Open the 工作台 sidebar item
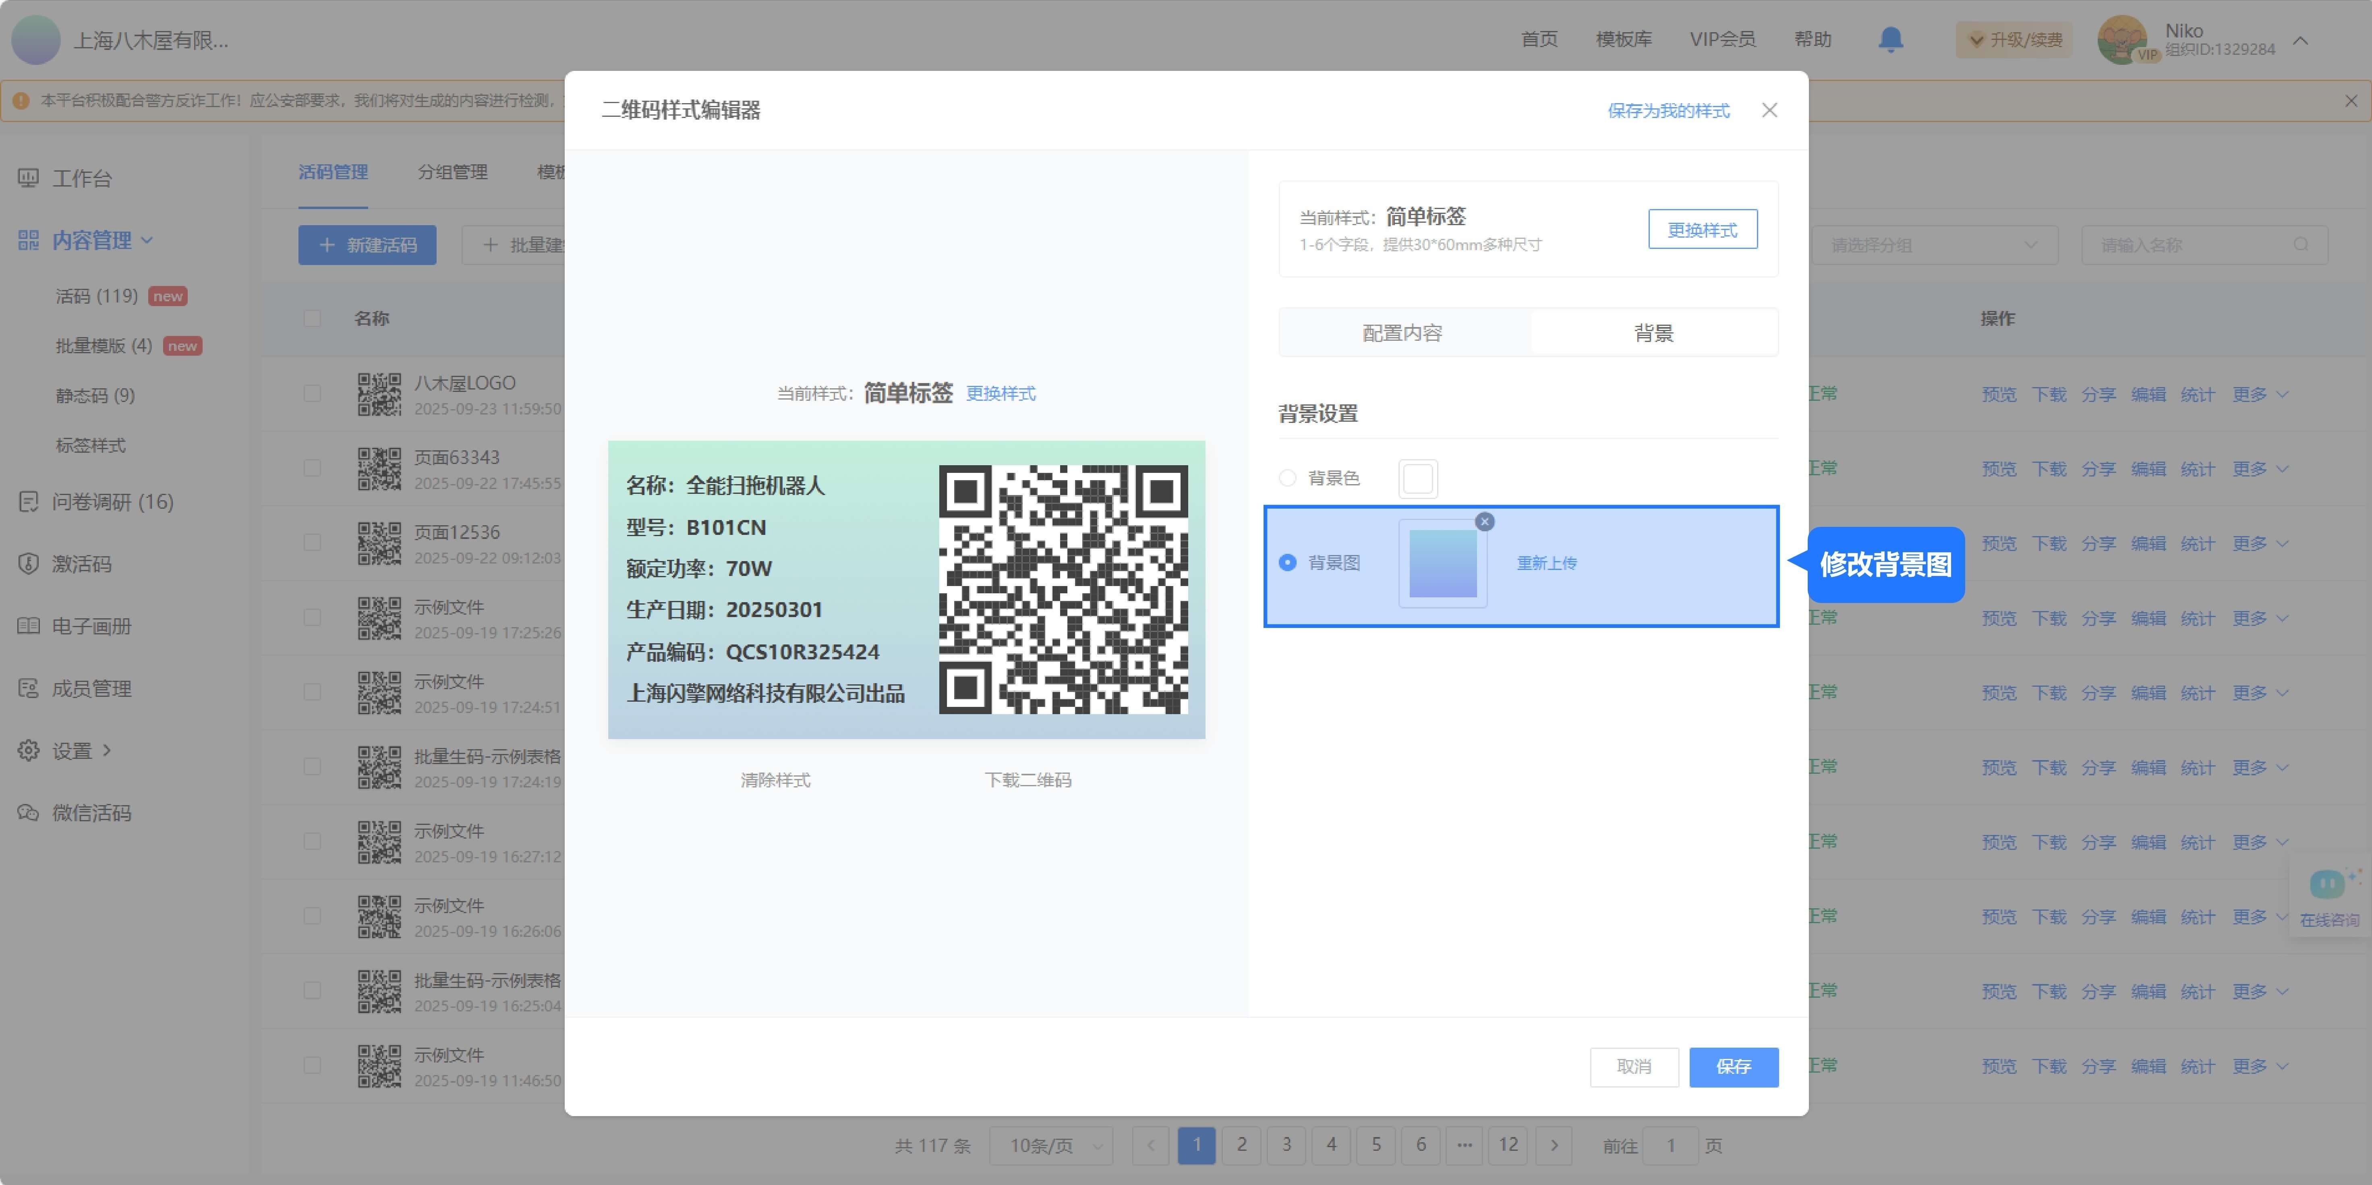The width and height of the screenshot is (2372, 1185). [x=81, y=178]
